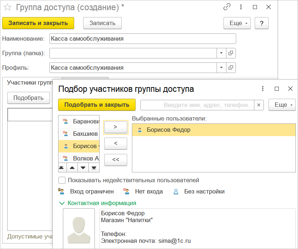Clear the user search field
The width and height of the screenshot is (298, 249).
(259, 105)
